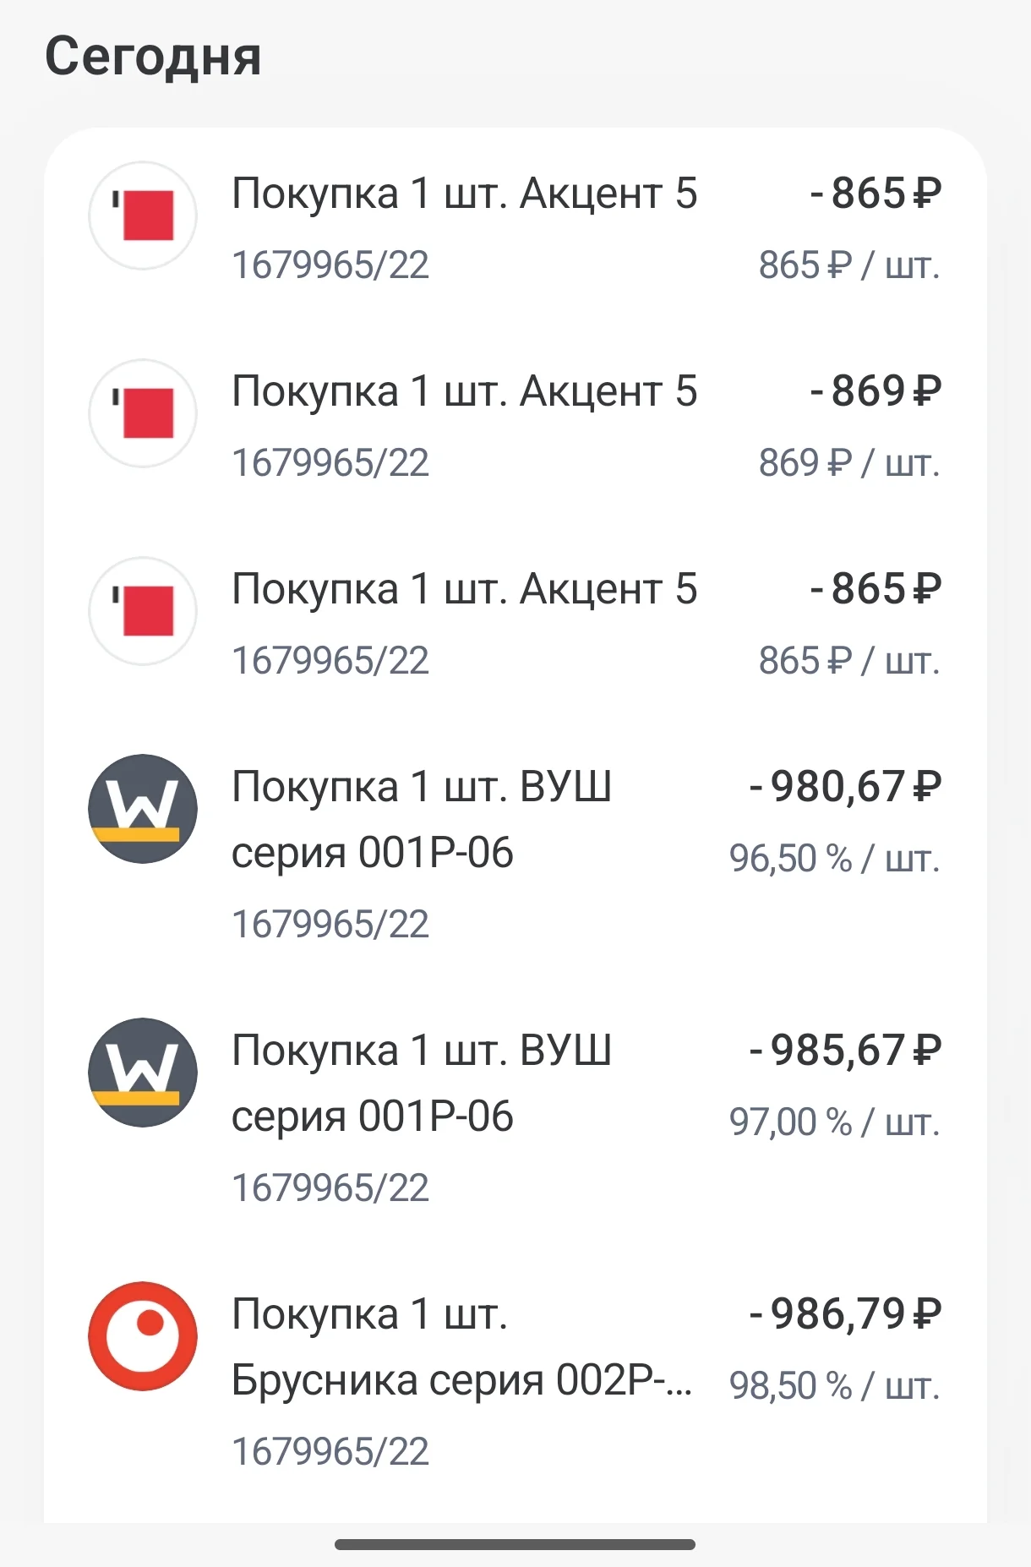Tap the Акцент 5 icon for the first 865 ₽ purchase
This screenshot has height=1567, width=1031.
point(143,216)
